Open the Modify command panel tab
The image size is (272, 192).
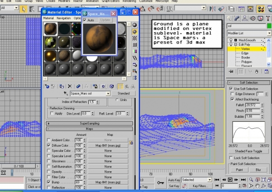(x=237, y=19)
